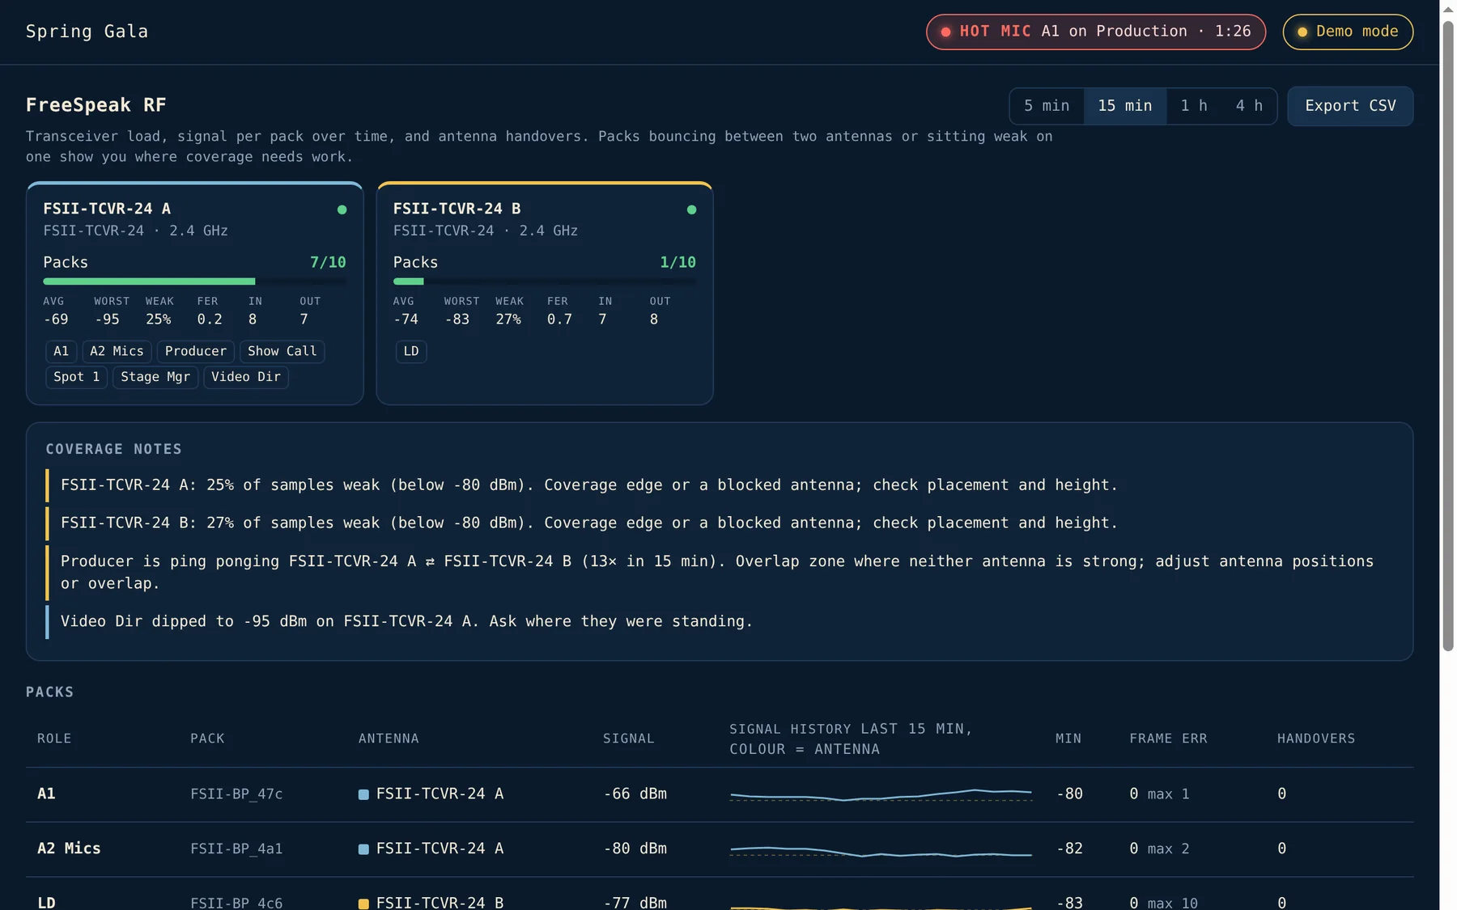
Task: Click pack name FSII-BP_47c
Action: (x=236, y=794)
